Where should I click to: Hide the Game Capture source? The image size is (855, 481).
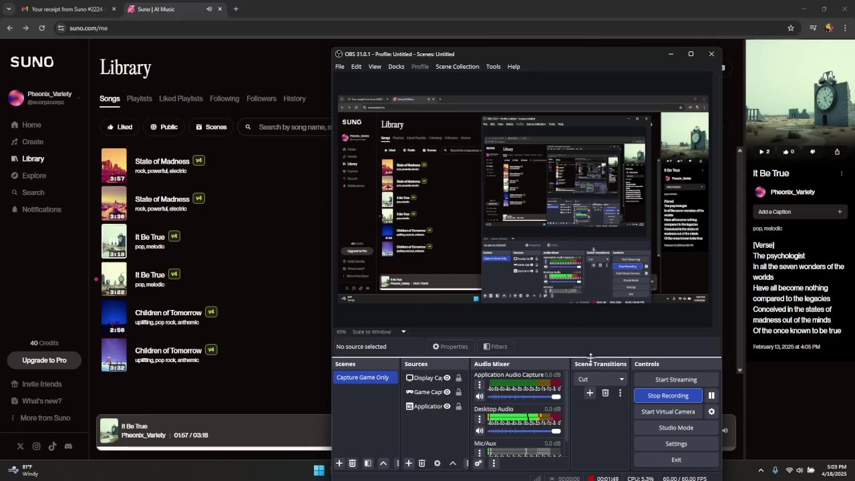(x=447, y=392)
